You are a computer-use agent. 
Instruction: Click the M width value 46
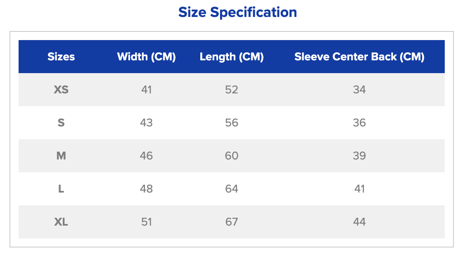(x=147, y=156)
